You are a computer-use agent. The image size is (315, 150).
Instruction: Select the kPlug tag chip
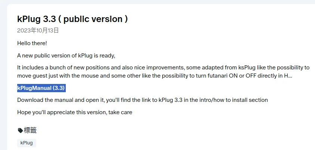(27, 143)
